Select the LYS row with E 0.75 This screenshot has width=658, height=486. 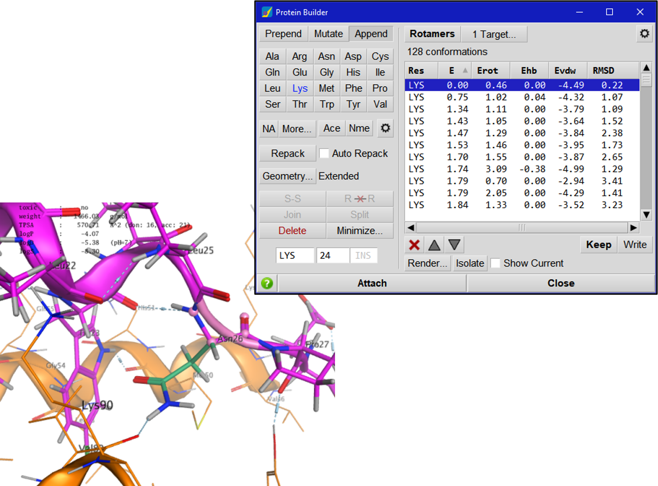coord(522,97)
